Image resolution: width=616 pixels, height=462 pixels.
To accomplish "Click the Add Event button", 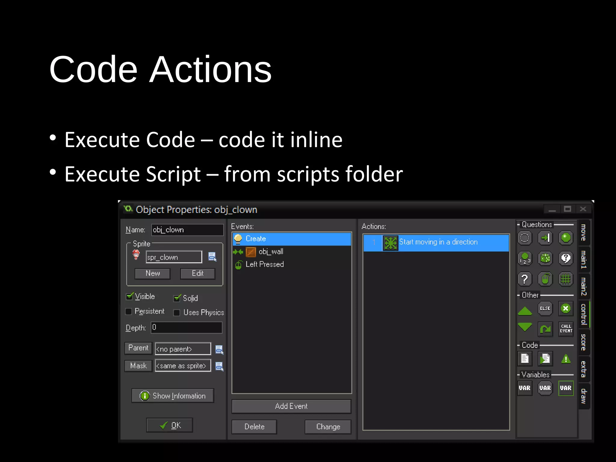I will click(x=291, y=406).
